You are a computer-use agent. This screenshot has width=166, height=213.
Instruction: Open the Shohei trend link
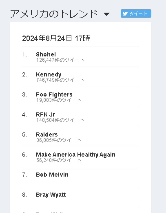pos(46,54)
